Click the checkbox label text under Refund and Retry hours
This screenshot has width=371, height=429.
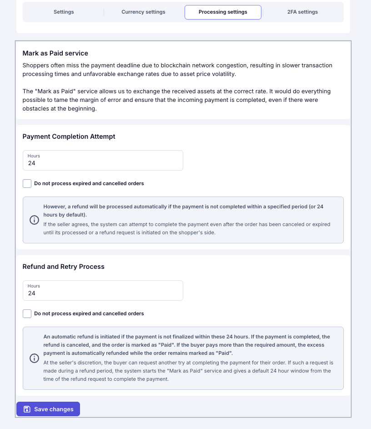[x=89, y=313]
